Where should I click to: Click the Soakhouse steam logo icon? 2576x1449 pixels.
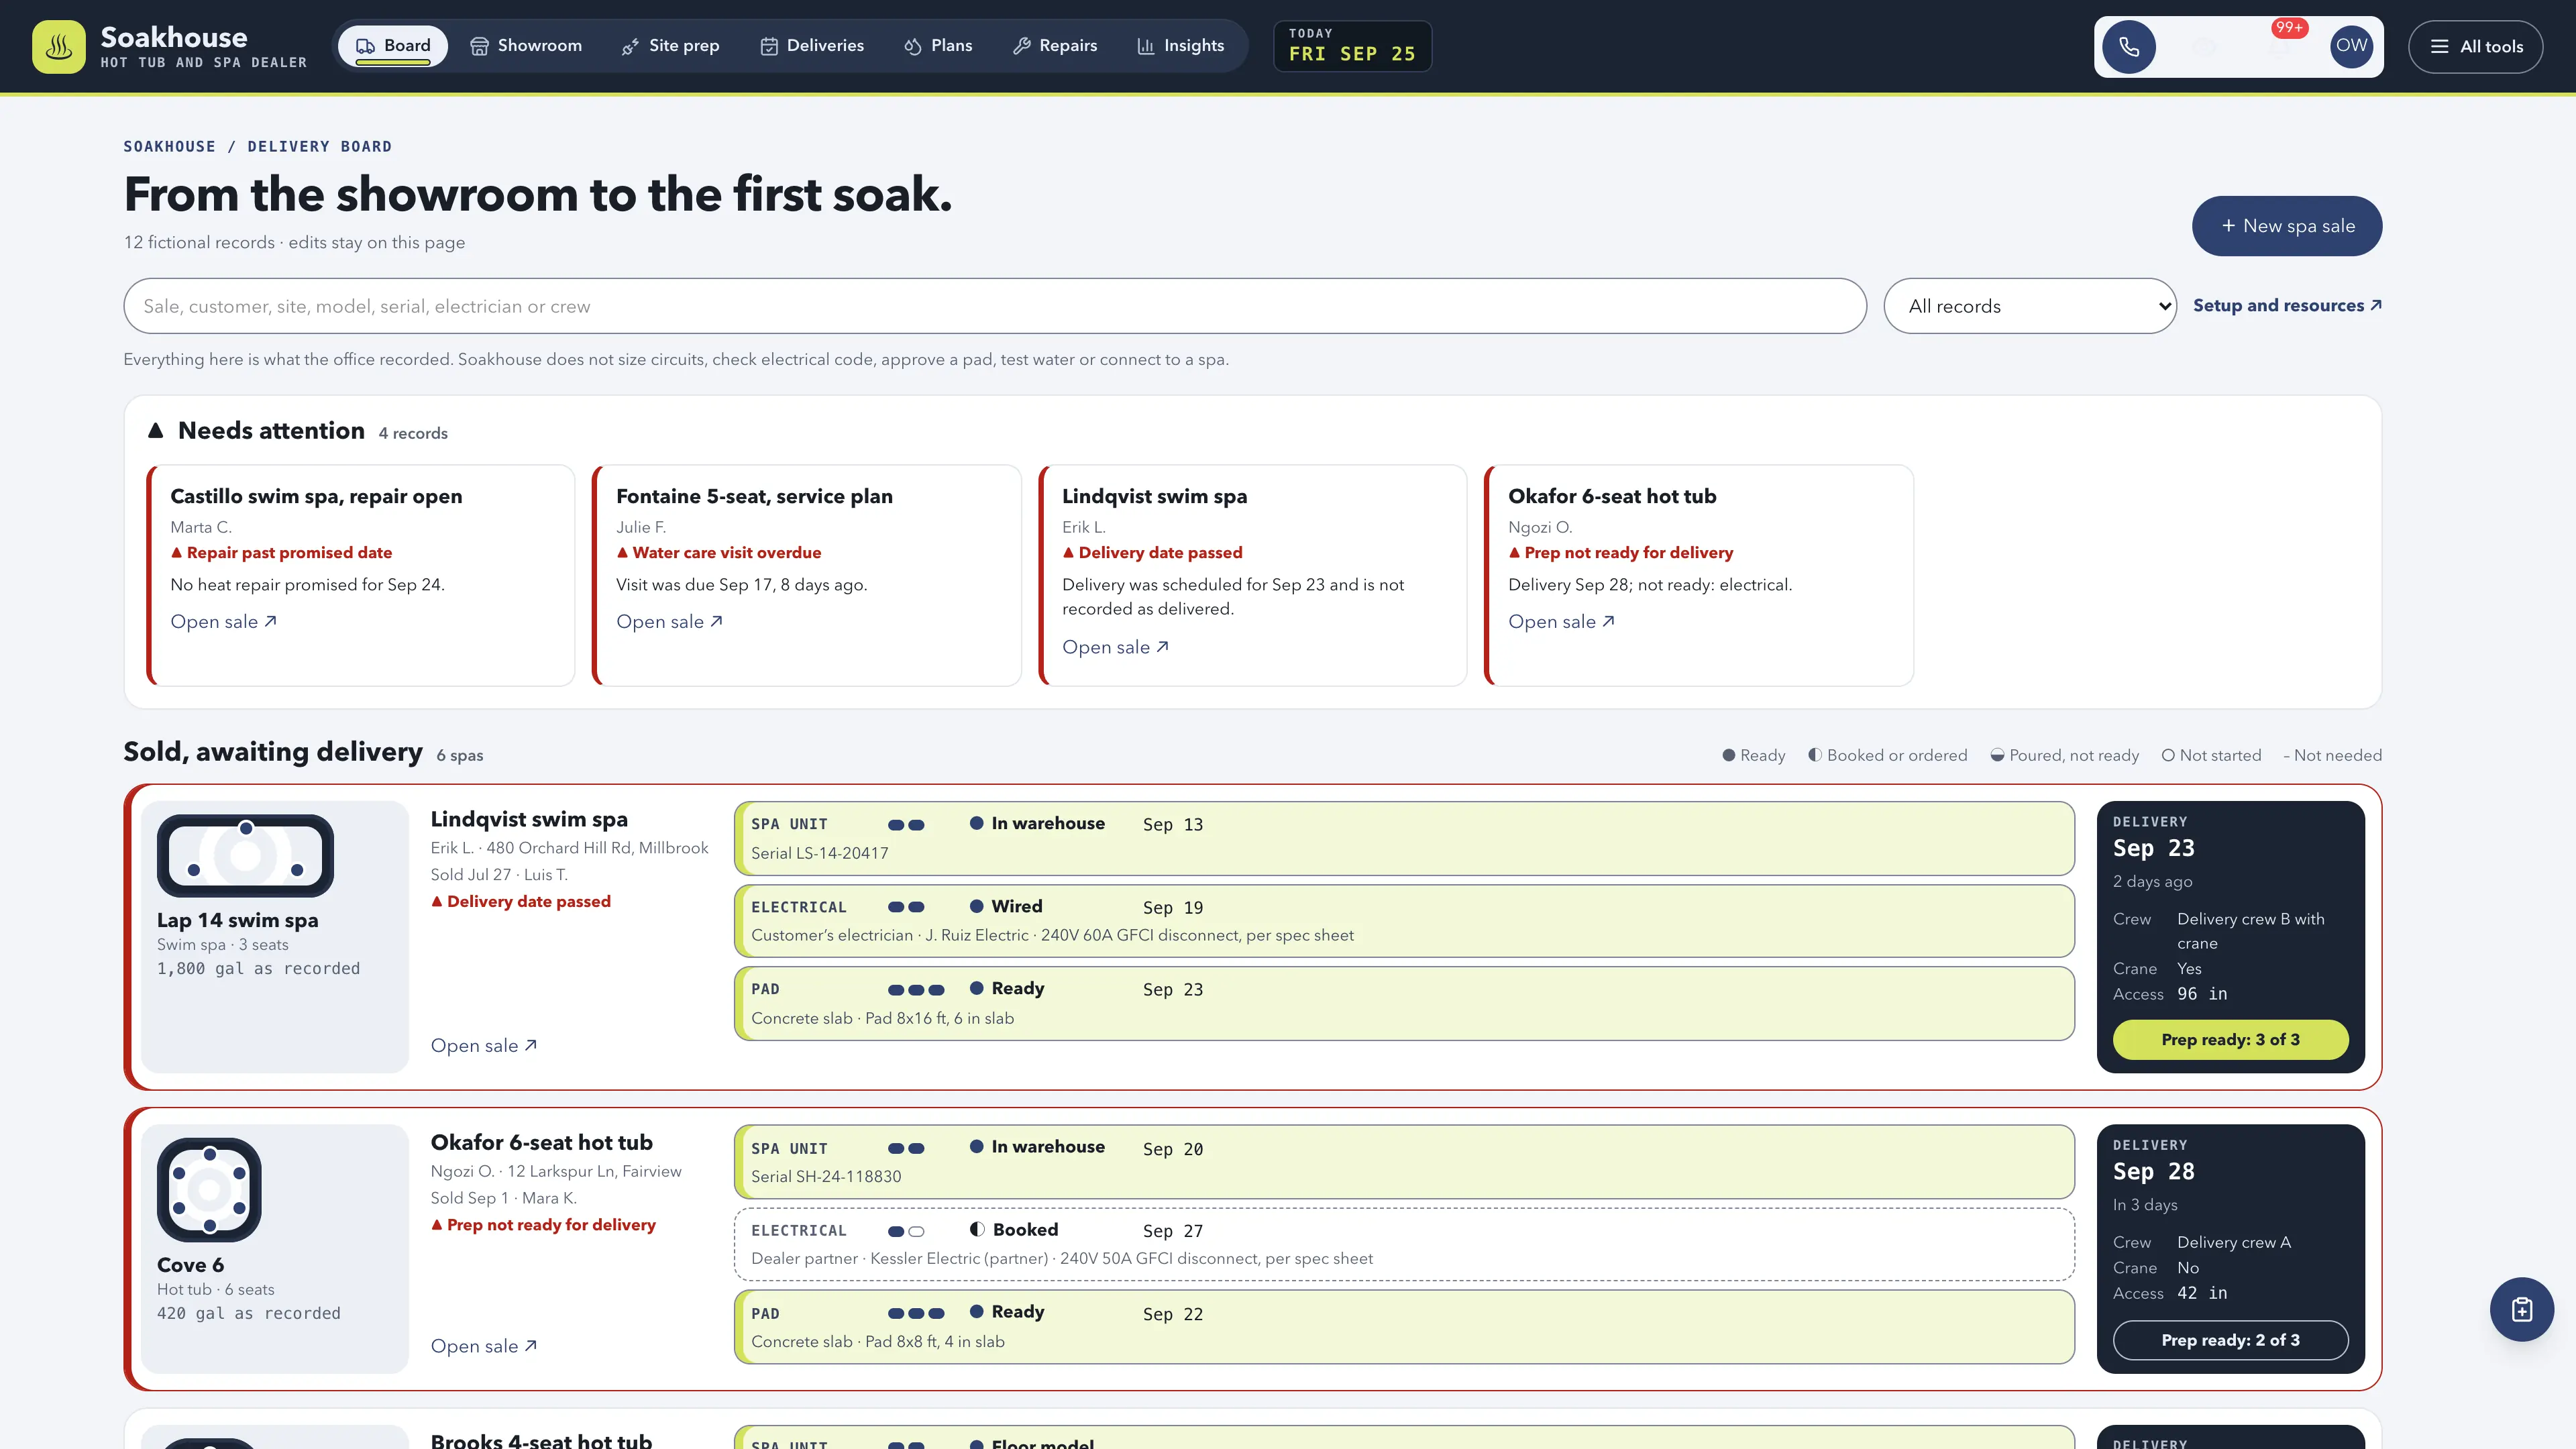pos(59,46)
